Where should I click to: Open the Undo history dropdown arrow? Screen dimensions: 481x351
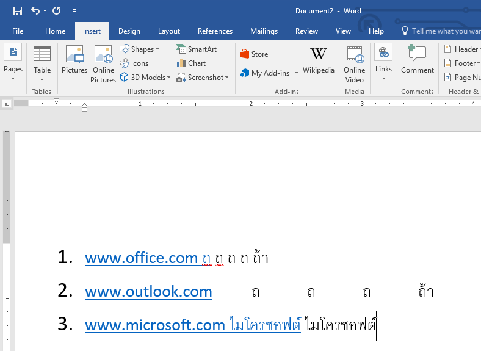pyautogui.click(x=45, y=11)
